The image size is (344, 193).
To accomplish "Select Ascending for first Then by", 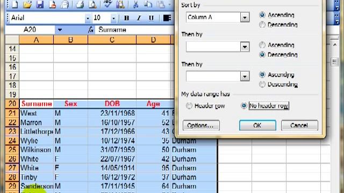I will [x=262, y=45].
